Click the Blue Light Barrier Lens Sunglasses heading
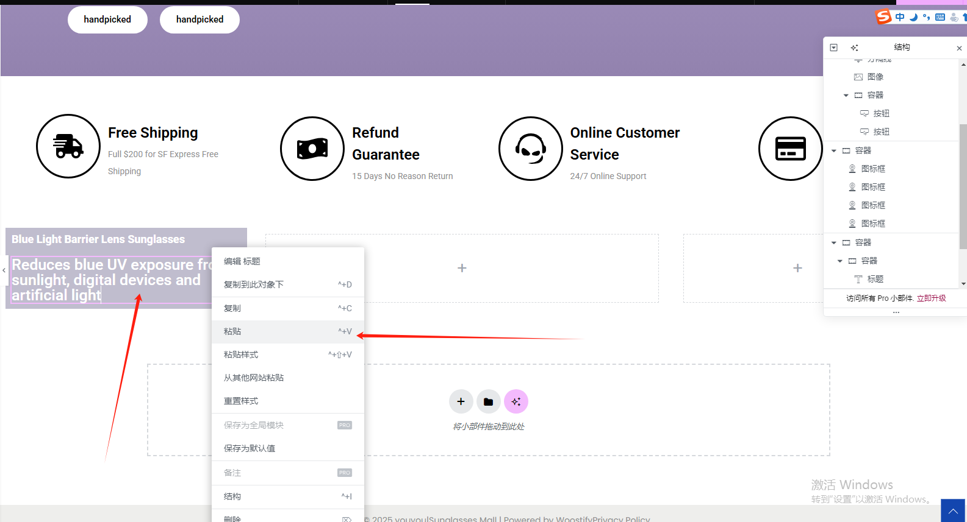Image resolution: width=967 pixels, height=522 pixels. (98, 239)
